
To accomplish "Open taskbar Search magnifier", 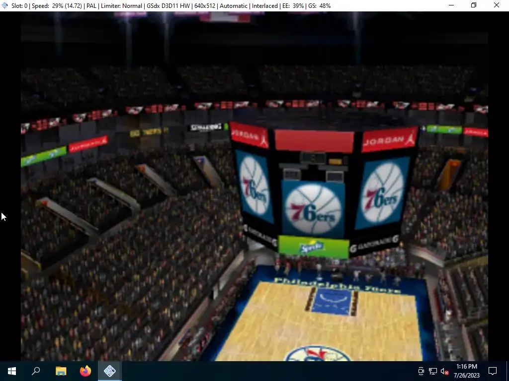I will (36, 371).
